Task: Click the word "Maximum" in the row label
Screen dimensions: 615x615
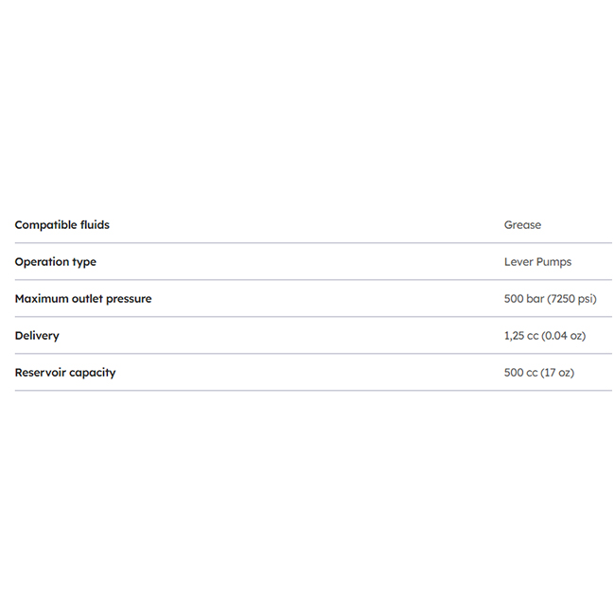Action: coord(43,299)
